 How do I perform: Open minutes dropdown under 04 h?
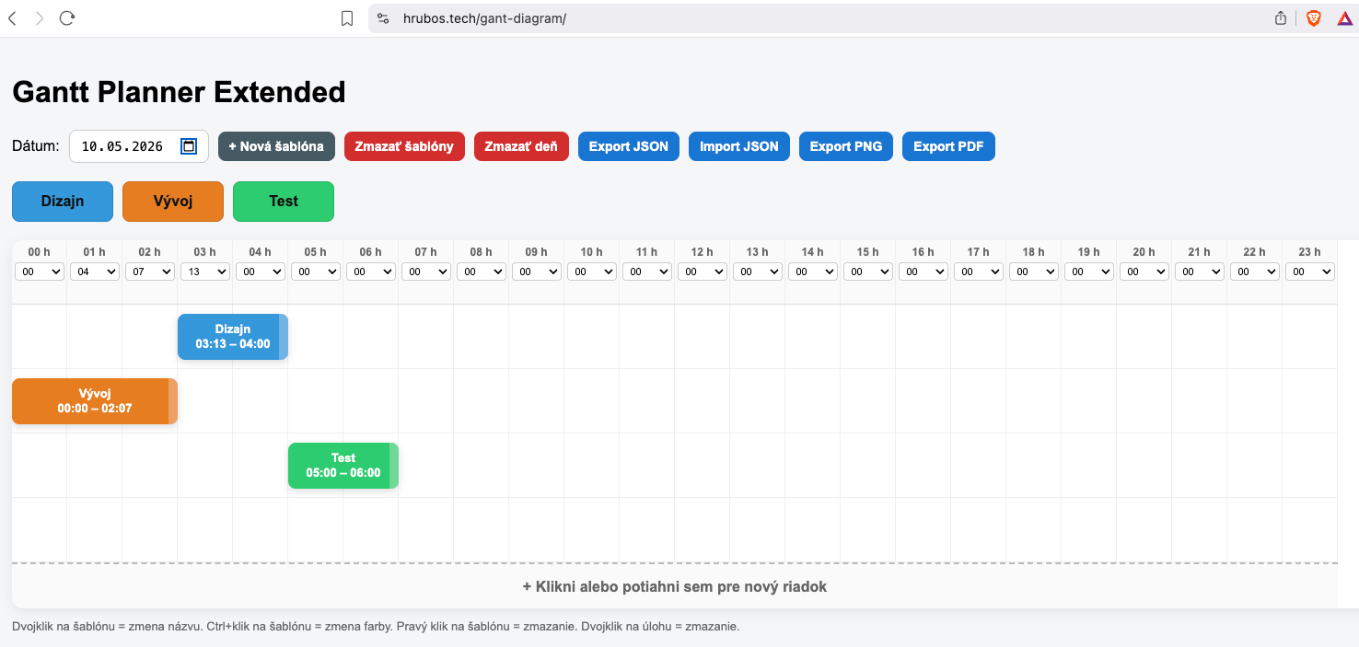click(x=261, y=272)
